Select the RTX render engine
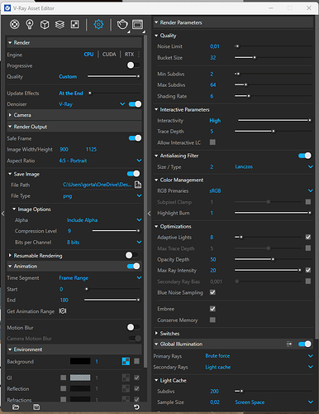319x414 pixels. click(x=129, y=55)
